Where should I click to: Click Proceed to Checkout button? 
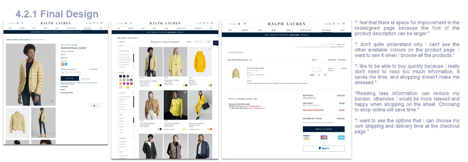324,129
